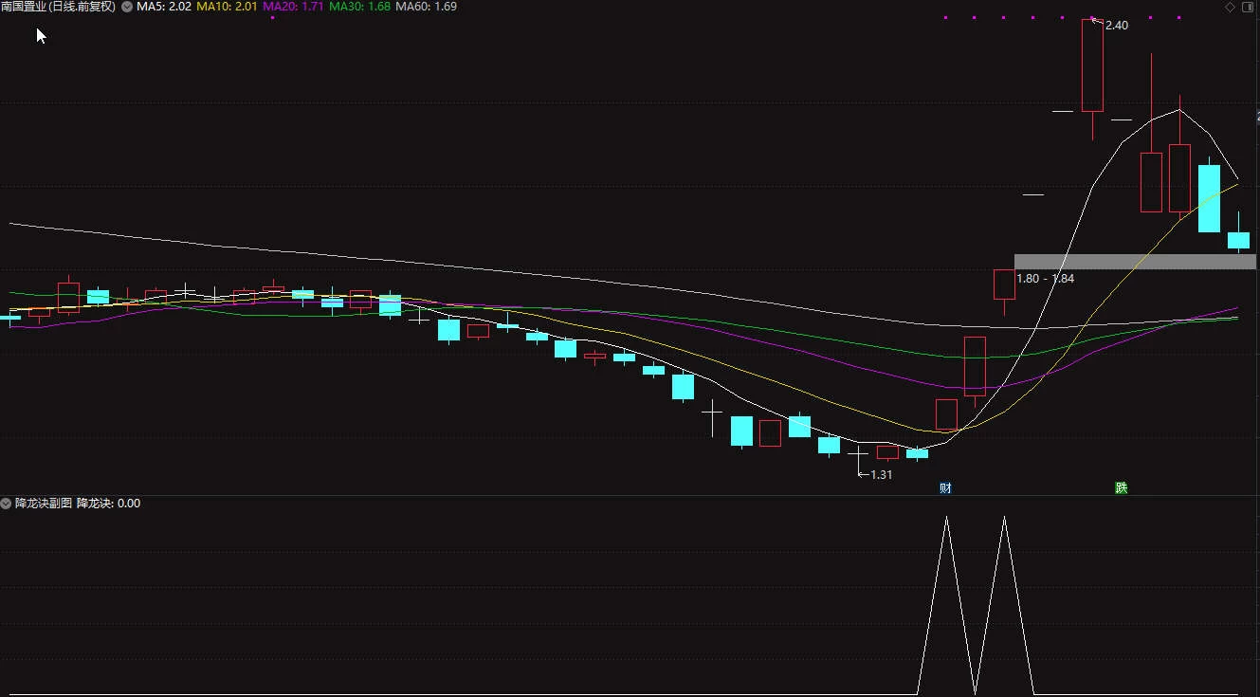
Task: Select the MA20: 1.71 indicator label
Action: (x=293, y=7)
